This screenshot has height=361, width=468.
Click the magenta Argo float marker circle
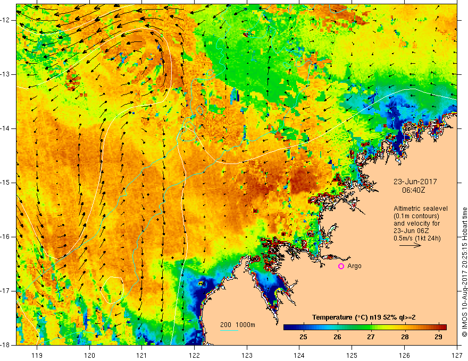[x=341, y=266]
